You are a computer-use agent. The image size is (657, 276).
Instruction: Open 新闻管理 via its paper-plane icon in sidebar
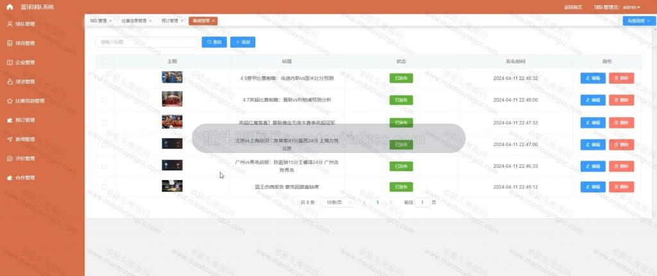[10, 140]
